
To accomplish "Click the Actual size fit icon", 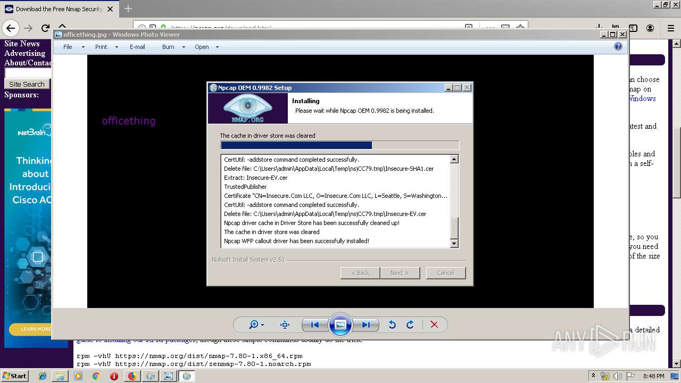I will pos(285,324).
